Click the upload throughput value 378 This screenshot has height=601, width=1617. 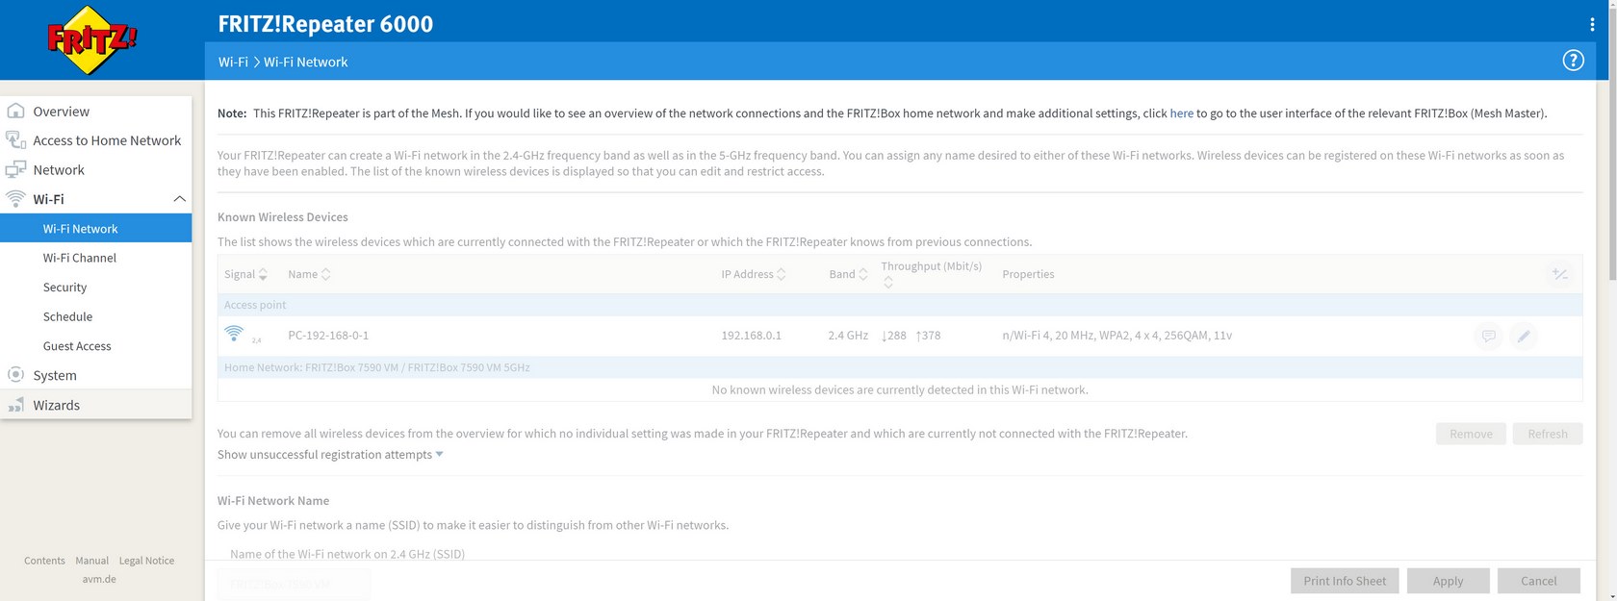[x=929, y=336]
